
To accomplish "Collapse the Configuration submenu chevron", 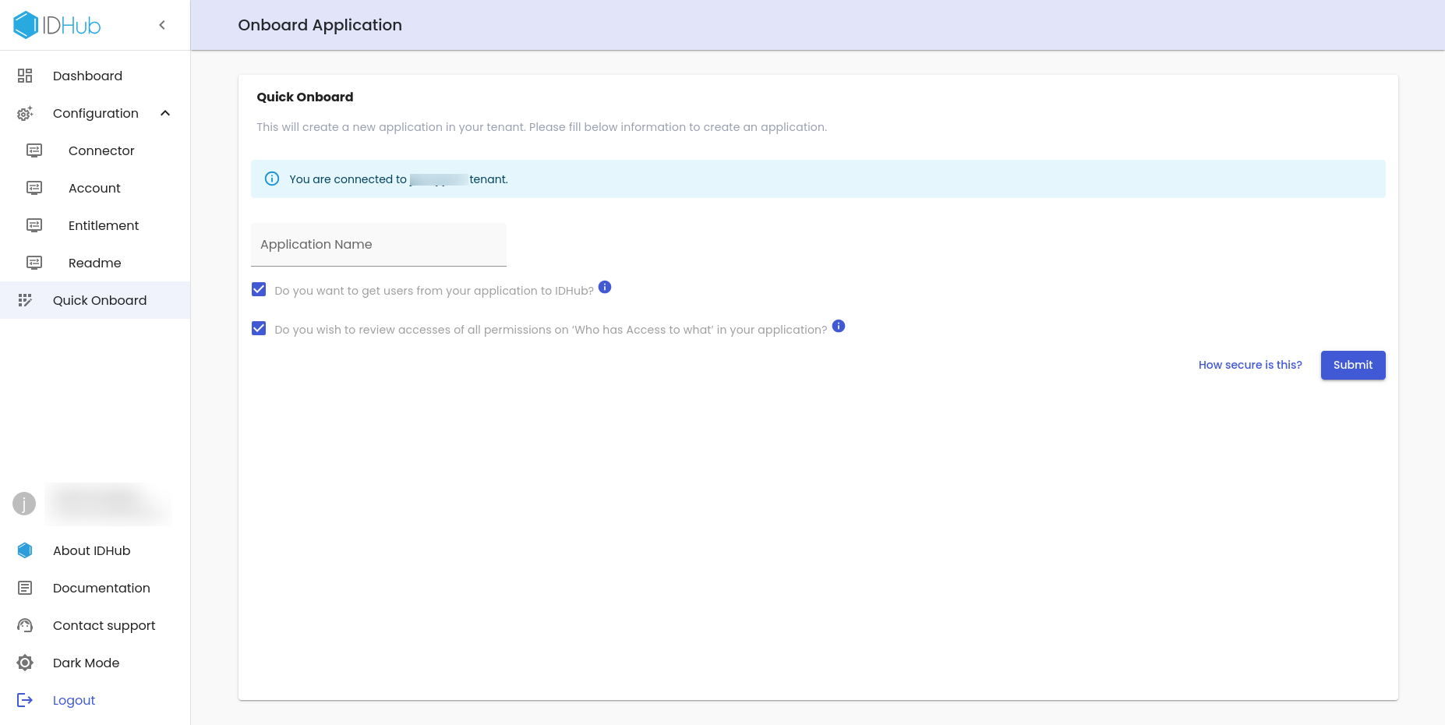I will point(165,113).
